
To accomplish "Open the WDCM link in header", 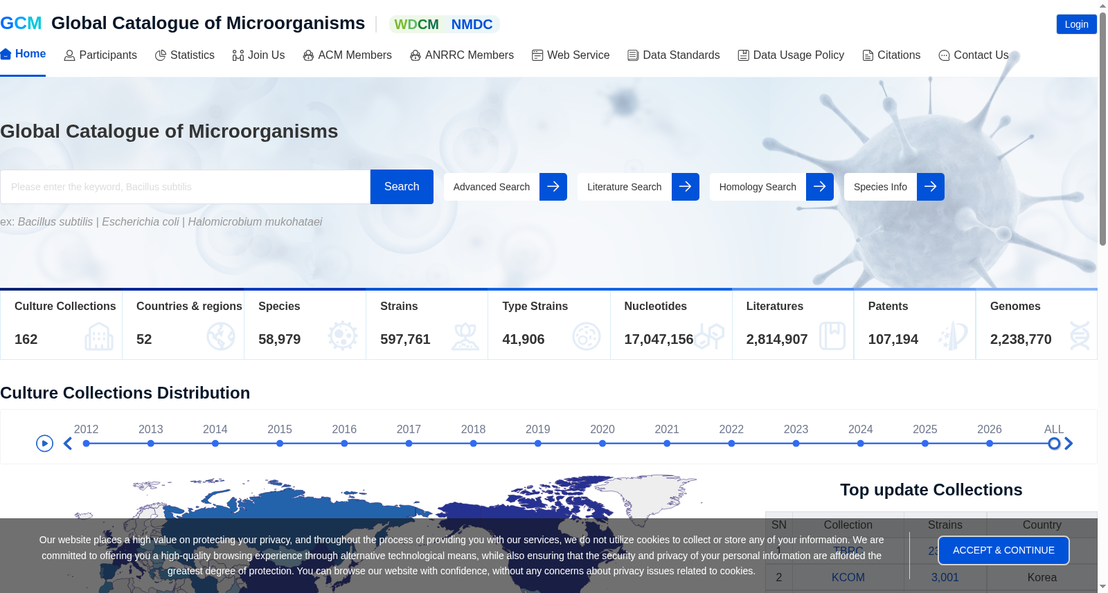I will (x=416, y=24).
